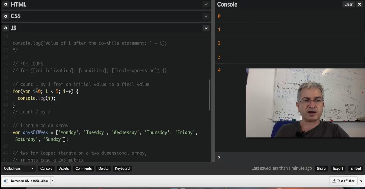The height and width of the screenshot is (189, 365).
Task: Open the Collections dropdown
Action: click(x=19, y=169)
